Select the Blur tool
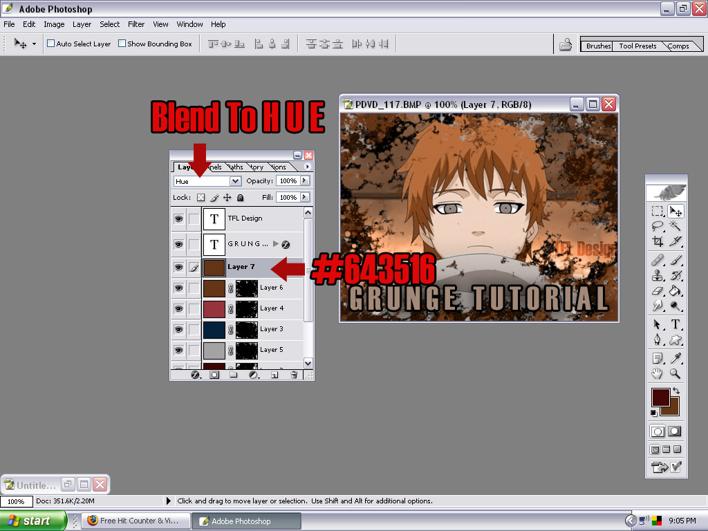This screenshot has width=708, height=531. 658,306
